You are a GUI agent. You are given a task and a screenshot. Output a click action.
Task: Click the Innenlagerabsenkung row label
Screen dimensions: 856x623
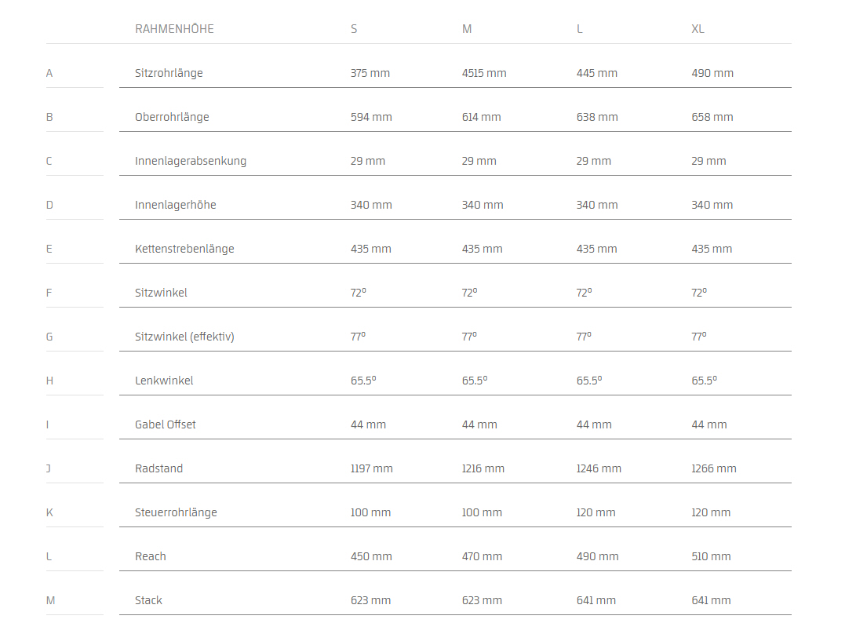pyautogui.click(x=191, y=161)
